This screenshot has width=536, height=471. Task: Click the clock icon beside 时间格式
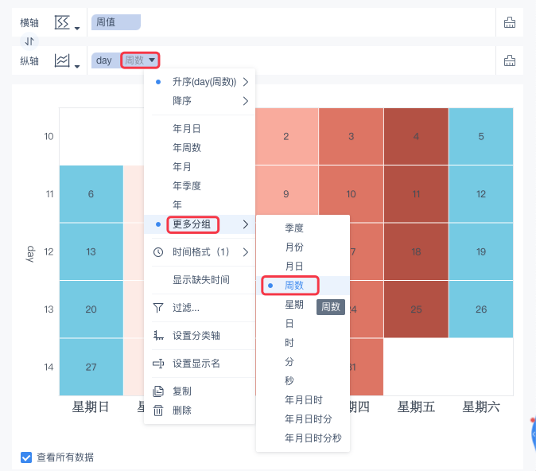coord(158,252)
